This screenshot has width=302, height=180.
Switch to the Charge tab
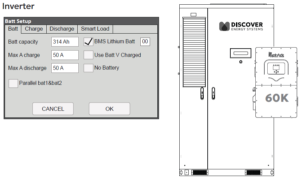[x=34, y=29]
